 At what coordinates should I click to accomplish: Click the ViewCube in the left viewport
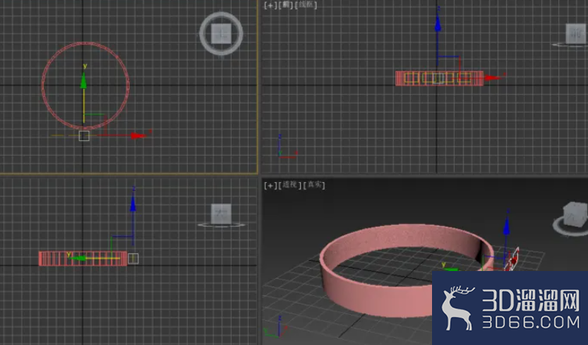221,214
